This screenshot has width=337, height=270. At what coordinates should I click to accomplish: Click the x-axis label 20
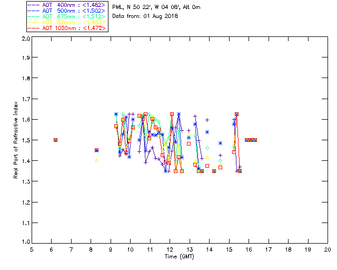328,249
